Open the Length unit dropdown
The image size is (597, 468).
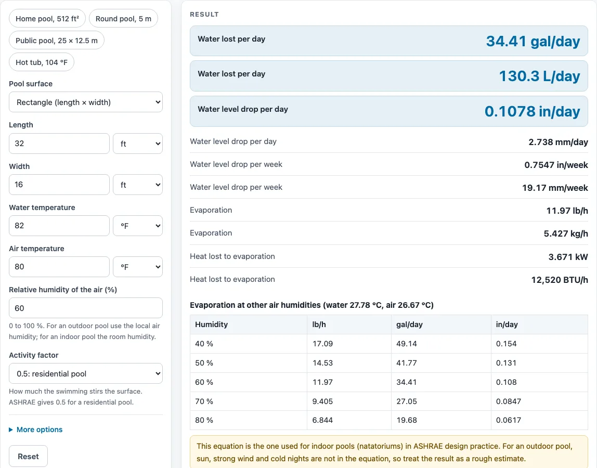(138, 144)
